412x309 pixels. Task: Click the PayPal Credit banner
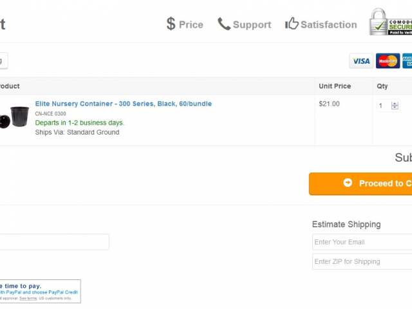40,292
